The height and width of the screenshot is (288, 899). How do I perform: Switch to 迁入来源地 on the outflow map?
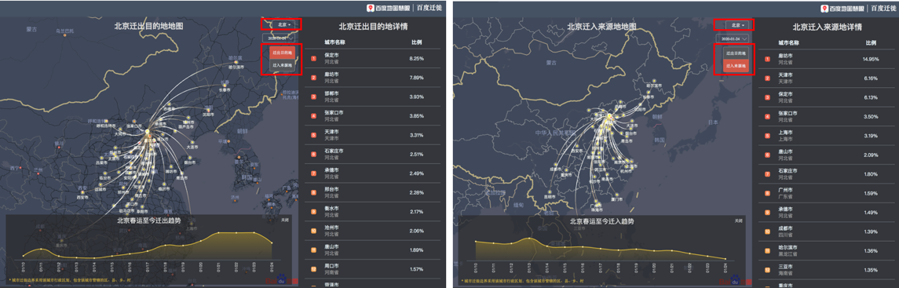click(282, 65)
